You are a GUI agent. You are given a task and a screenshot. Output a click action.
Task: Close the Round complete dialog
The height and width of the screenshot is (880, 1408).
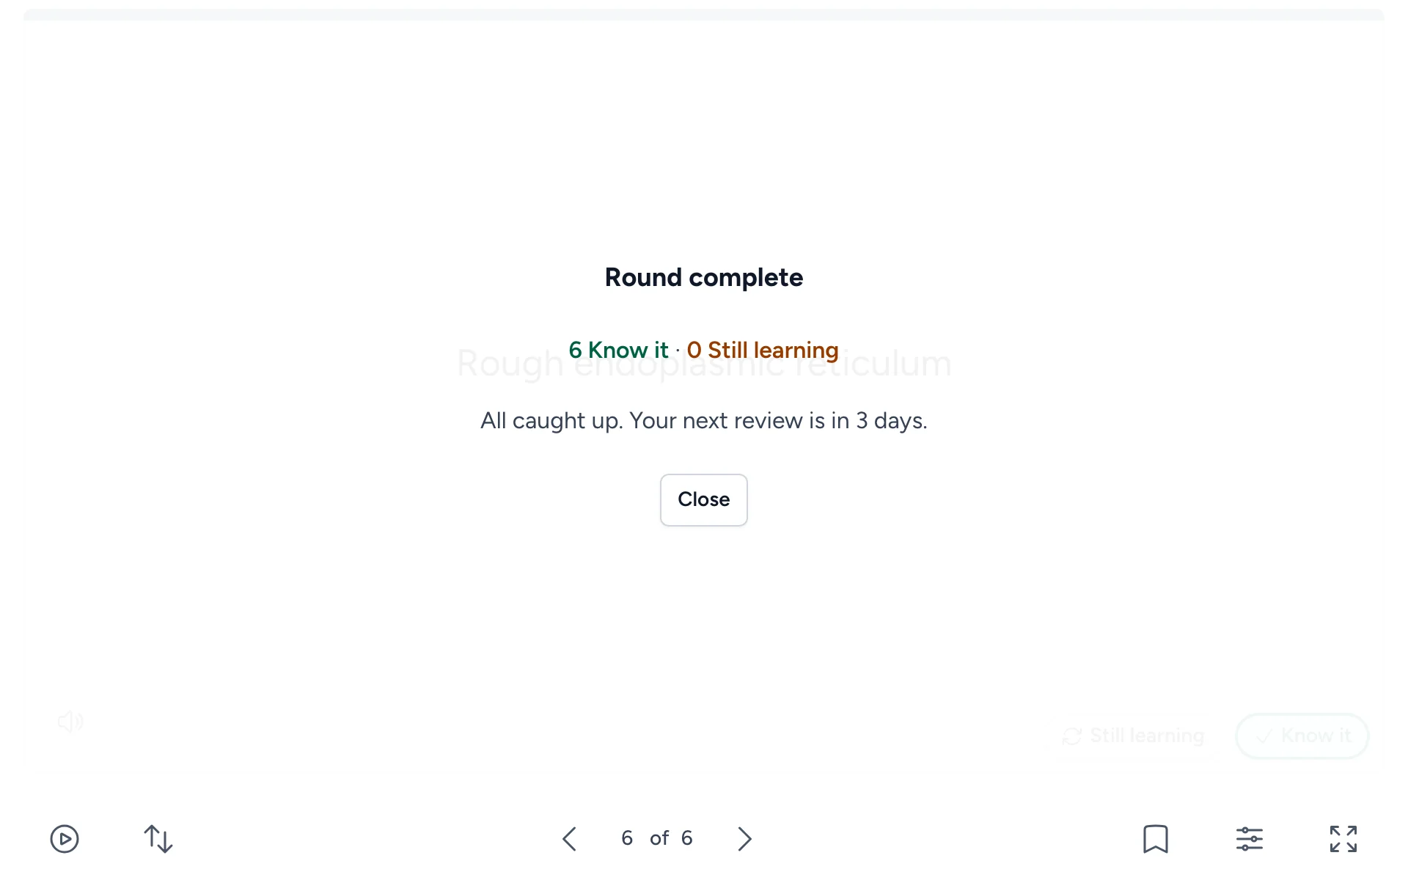[704, 499]
